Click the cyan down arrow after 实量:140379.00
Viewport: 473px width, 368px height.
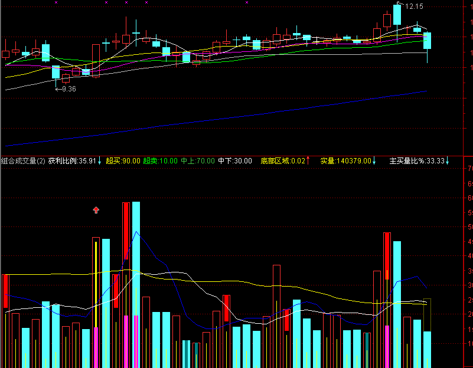click(x=374, y=161)
